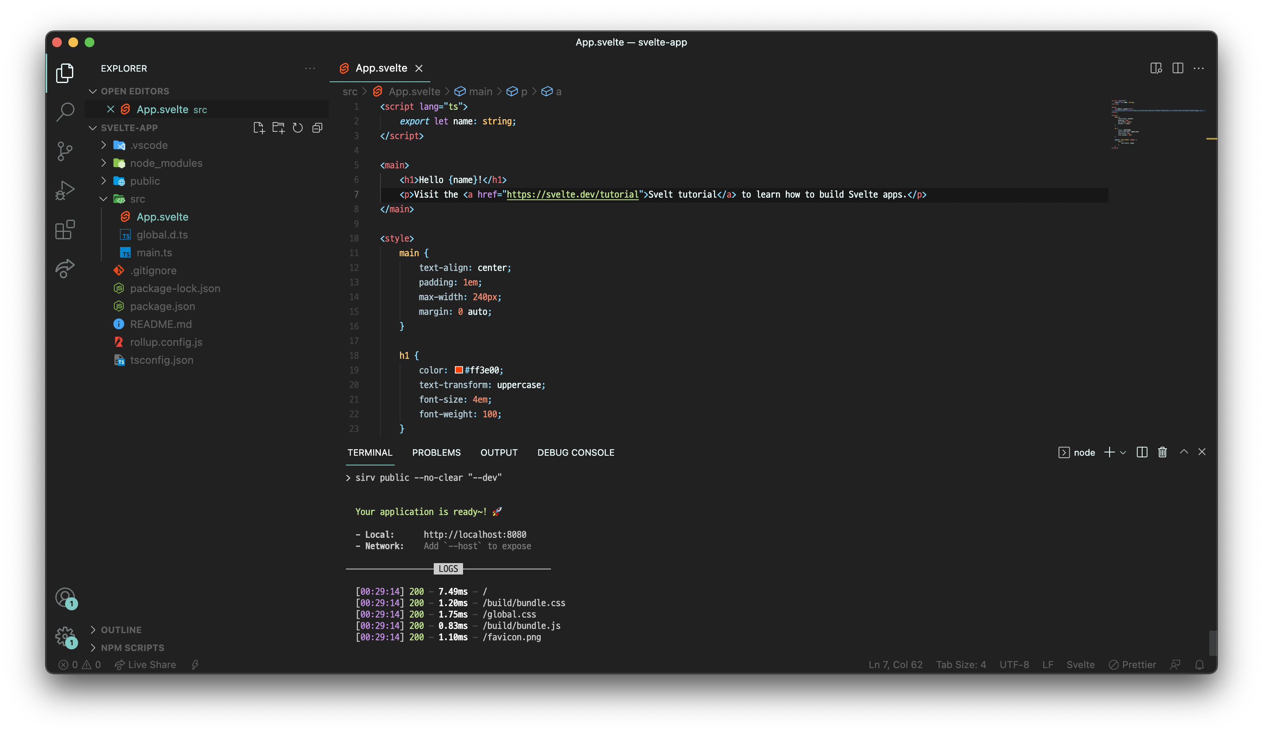The height and width of the screenshot is (734, 1263).
Task: Click the feedback icon in status bar
Action: (1175, 665)
